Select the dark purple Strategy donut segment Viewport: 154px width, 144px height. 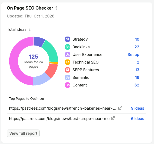click(39, 42)
